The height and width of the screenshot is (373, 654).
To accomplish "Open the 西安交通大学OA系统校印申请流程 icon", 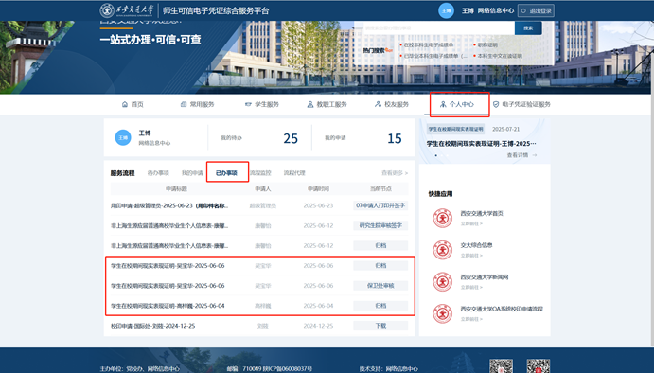I will point(443,313).
